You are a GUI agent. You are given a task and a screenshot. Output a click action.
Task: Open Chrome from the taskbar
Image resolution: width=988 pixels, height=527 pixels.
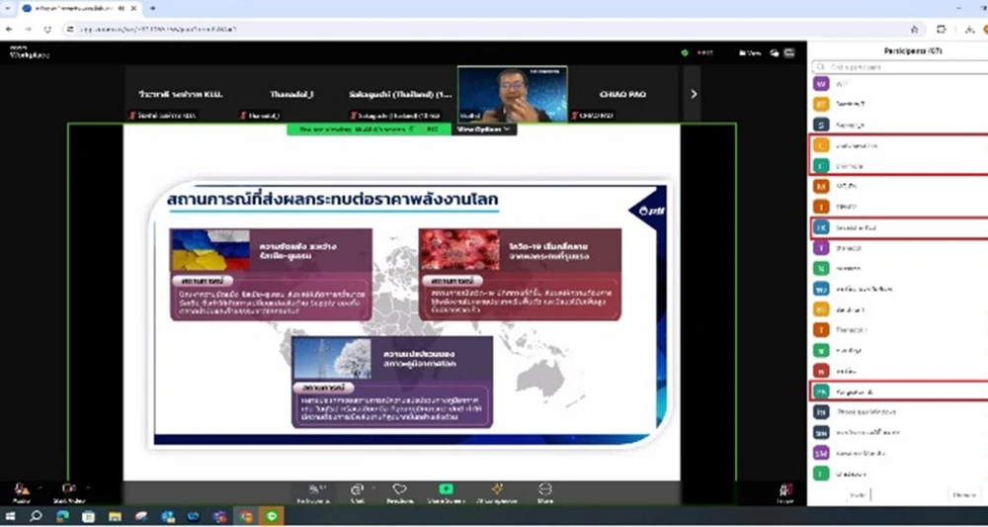coord(246,516)
